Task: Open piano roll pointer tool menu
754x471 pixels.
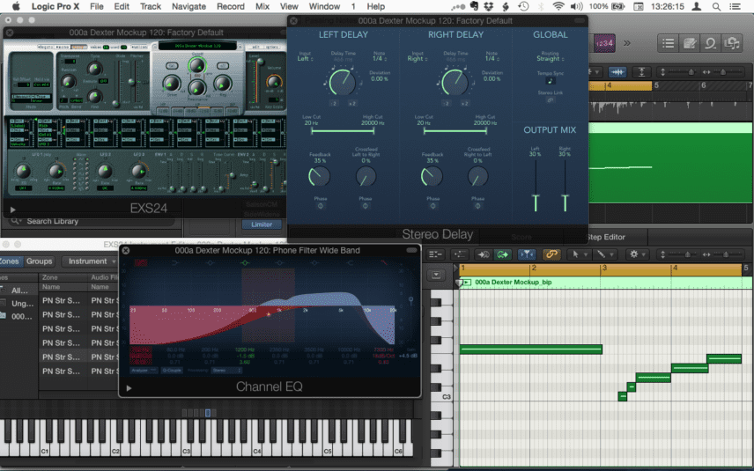Action: point(579,254)
